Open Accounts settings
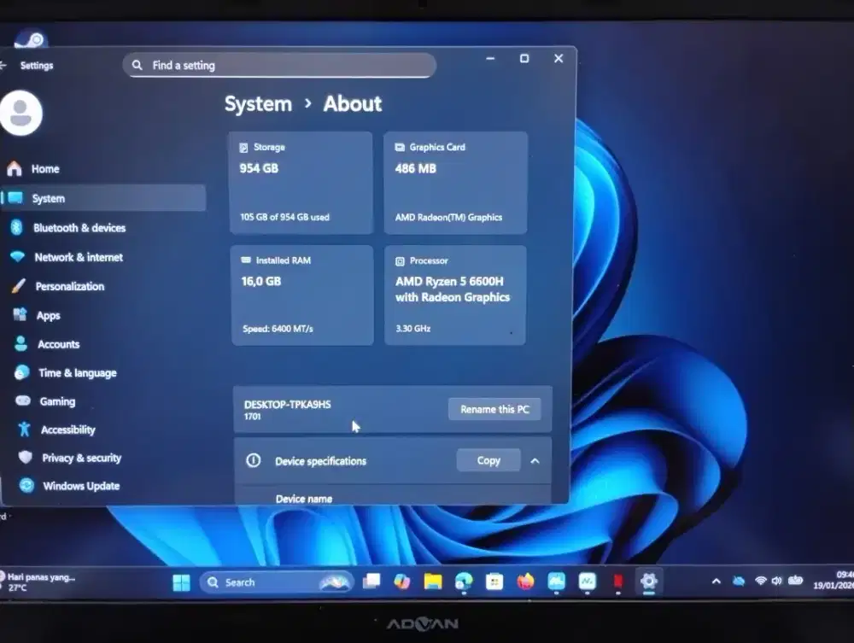This screenshot has height=643, width=854. tap(58, 344)
